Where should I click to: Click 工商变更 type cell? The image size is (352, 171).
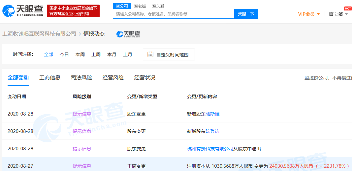coord(136,166)
